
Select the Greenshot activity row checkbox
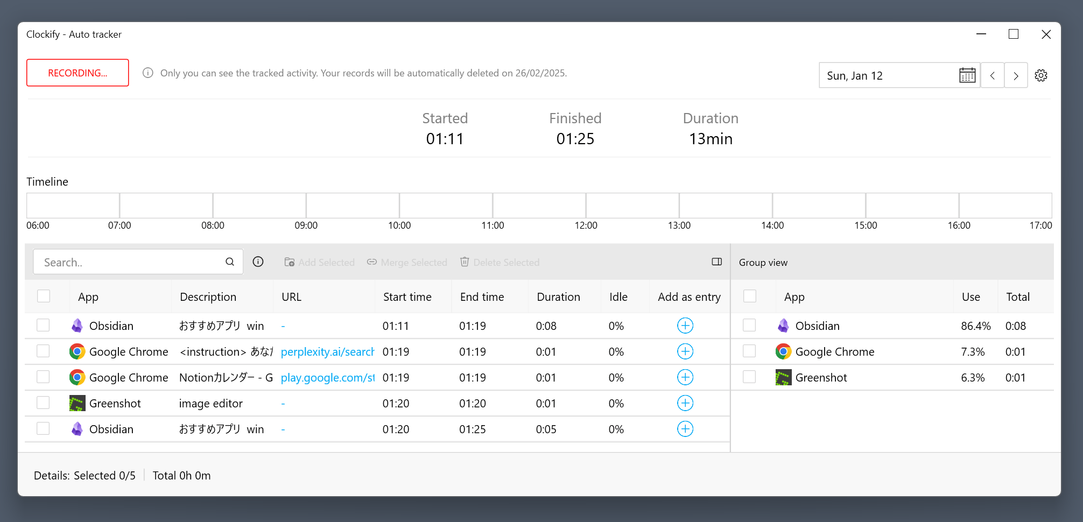point(44,403)
